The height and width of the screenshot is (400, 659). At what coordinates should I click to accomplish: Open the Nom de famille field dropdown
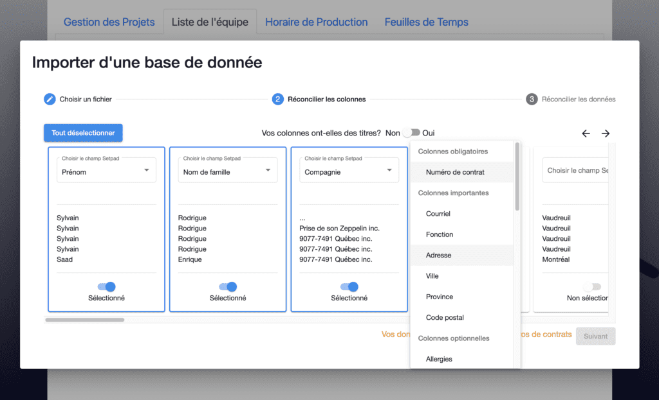pos(228,171)
